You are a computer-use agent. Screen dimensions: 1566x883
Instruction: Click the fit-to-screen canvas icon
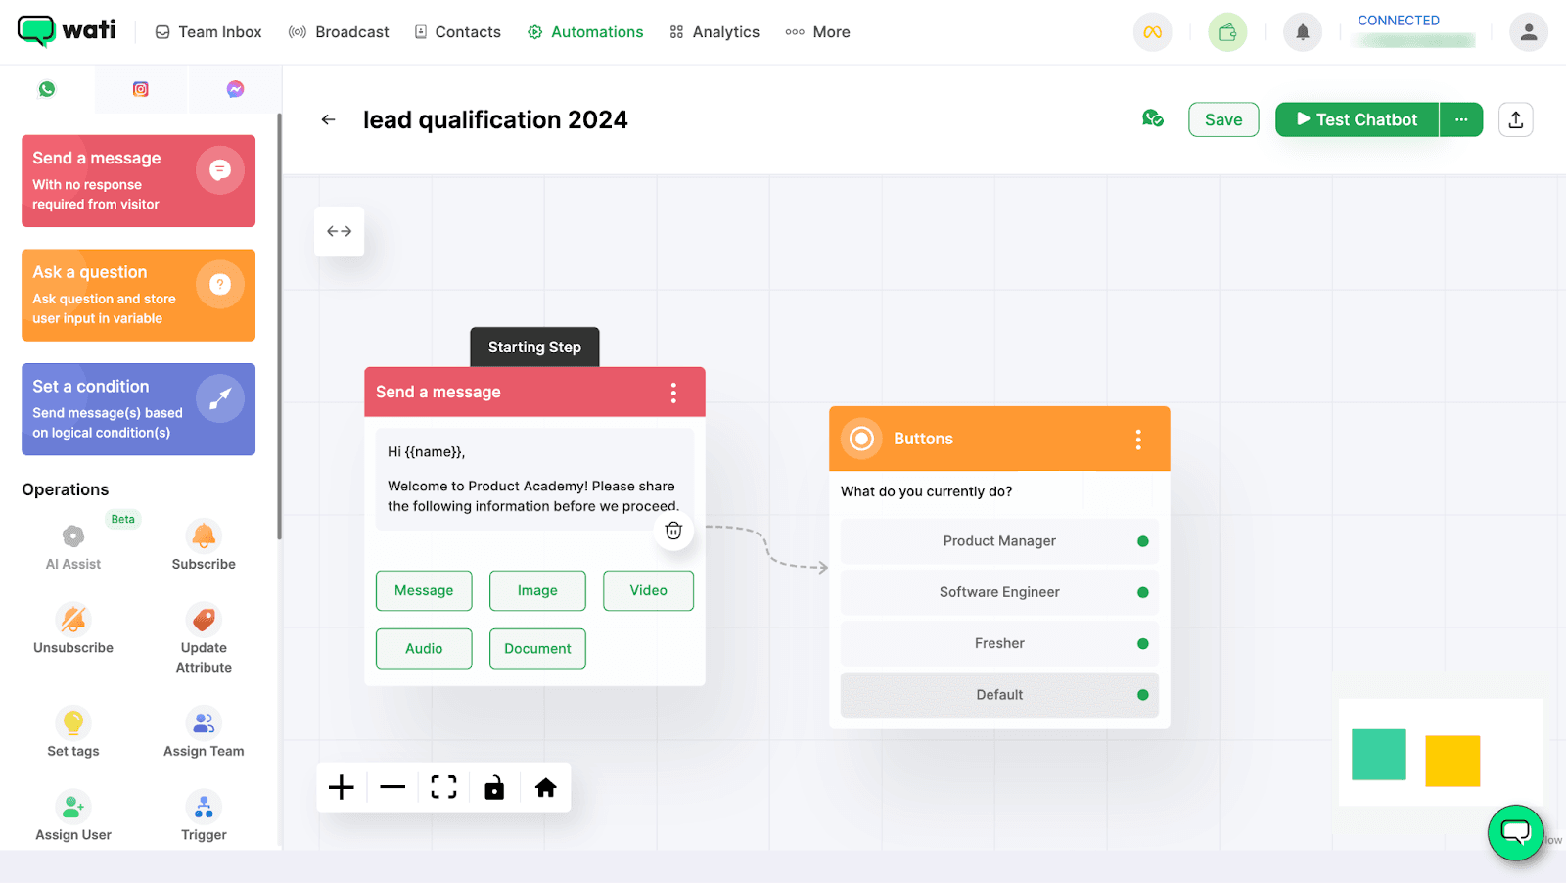(x=443, y=788)
